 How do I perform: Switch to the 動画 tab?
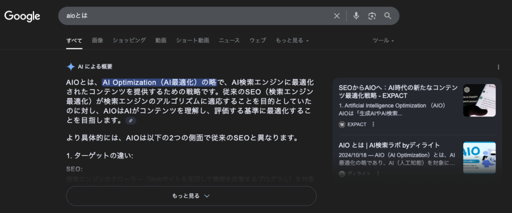click(160, 40)
